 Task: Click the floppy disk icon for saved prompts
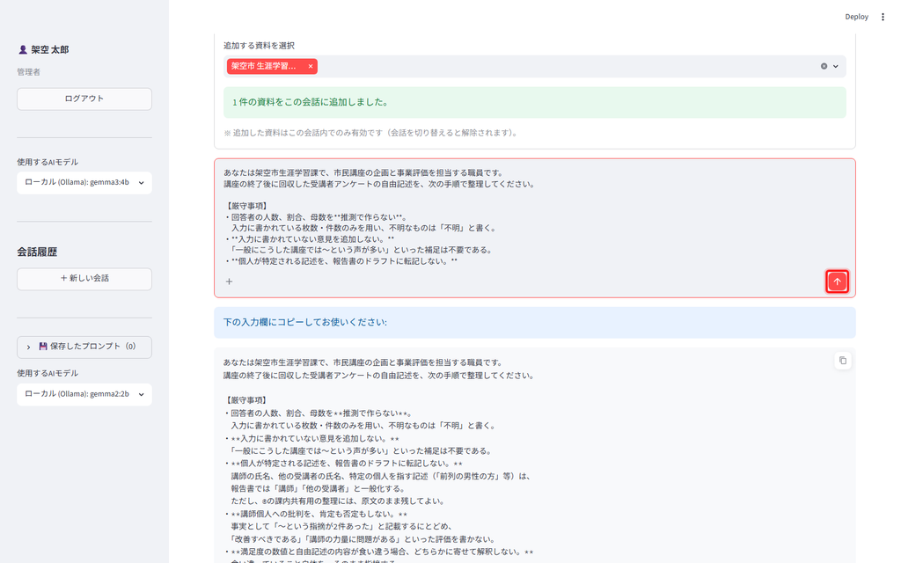coord(42,347)
